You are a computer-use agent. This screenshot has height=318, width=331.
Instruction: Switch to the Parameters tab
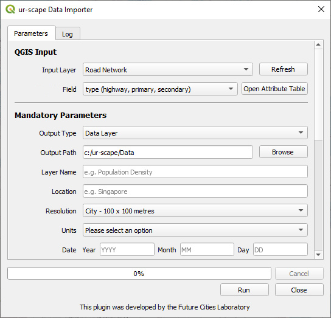(x=31, y=33)
